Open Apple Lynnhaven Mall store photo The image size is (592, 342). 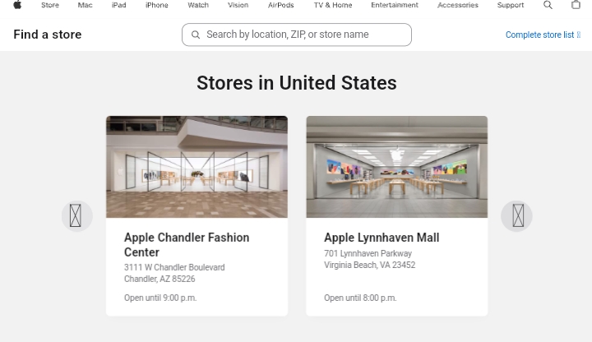(397, 167)
